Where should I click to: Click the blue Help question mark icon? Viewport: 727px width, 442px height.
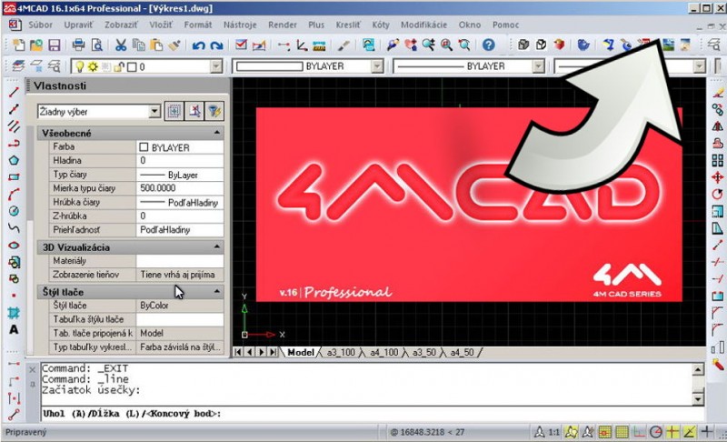click(488, 45)
